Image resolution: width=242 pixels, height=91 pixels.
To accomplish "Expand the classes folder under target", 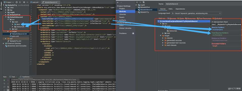I will pyautogui.click(x=163, y=38).
